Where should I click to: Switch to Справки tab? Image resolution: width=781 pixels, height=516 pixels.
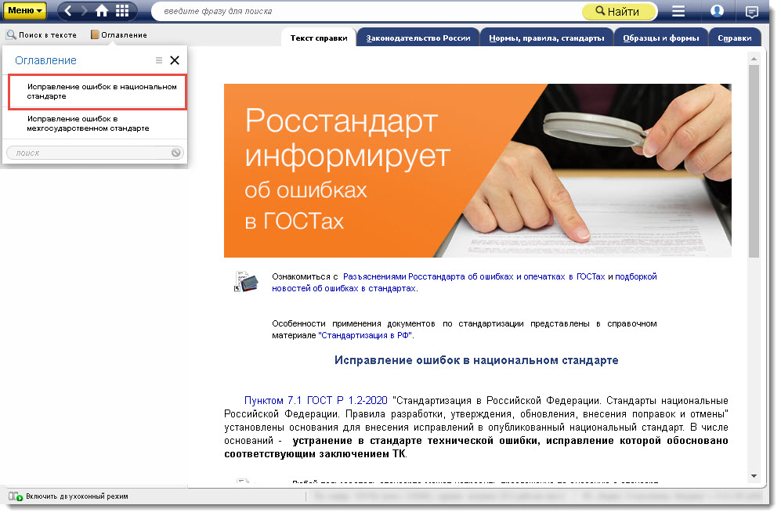tap(735, 38)
